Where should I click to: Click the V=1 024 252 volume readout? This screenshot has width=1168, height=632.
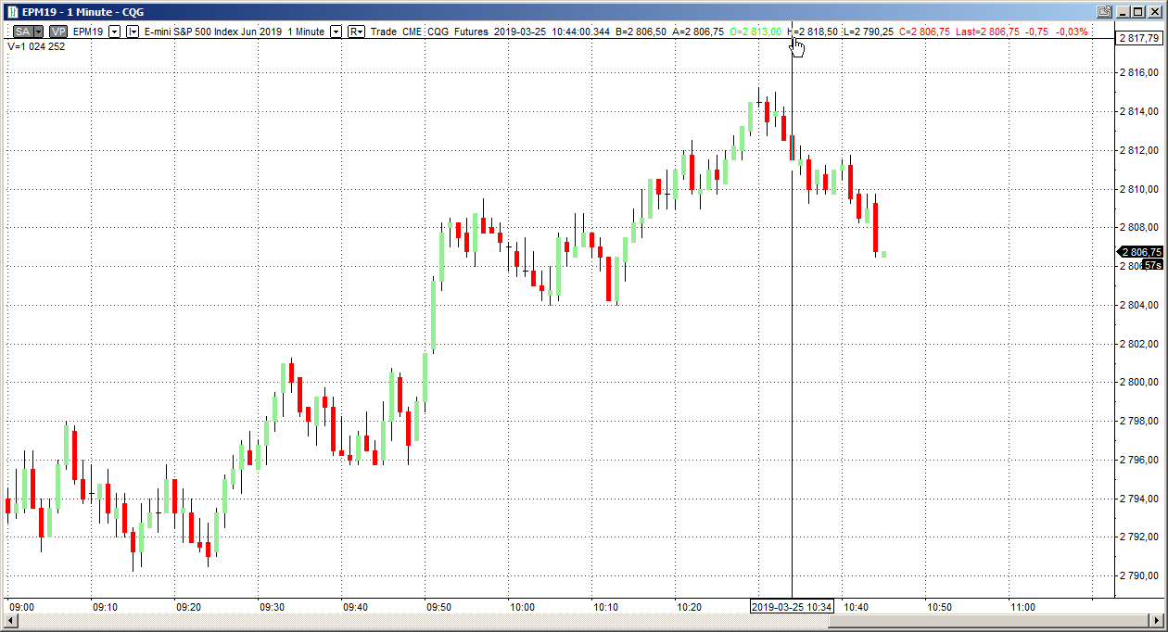click(36, 45)
